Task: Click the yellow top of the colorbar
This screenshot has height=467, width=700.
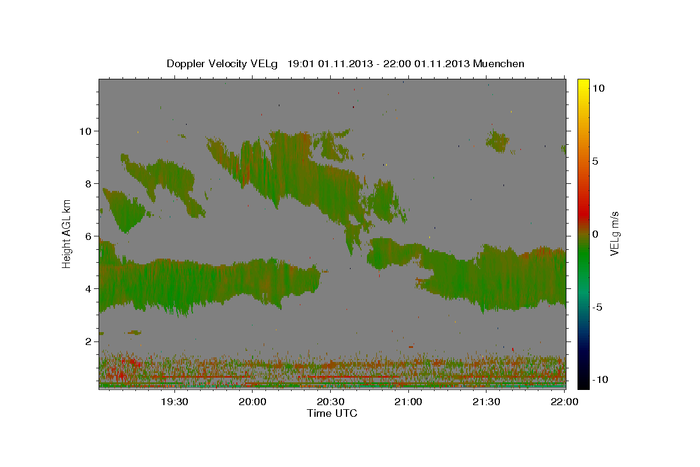Action: pos(583,85)
